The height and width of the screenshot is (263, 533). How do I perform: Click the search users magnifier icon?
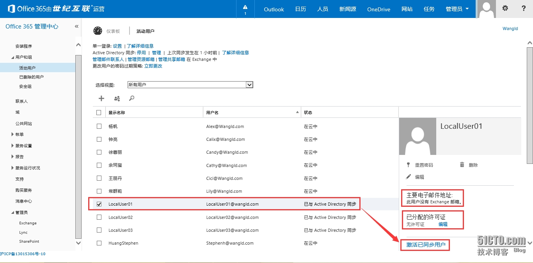(132, 98)
